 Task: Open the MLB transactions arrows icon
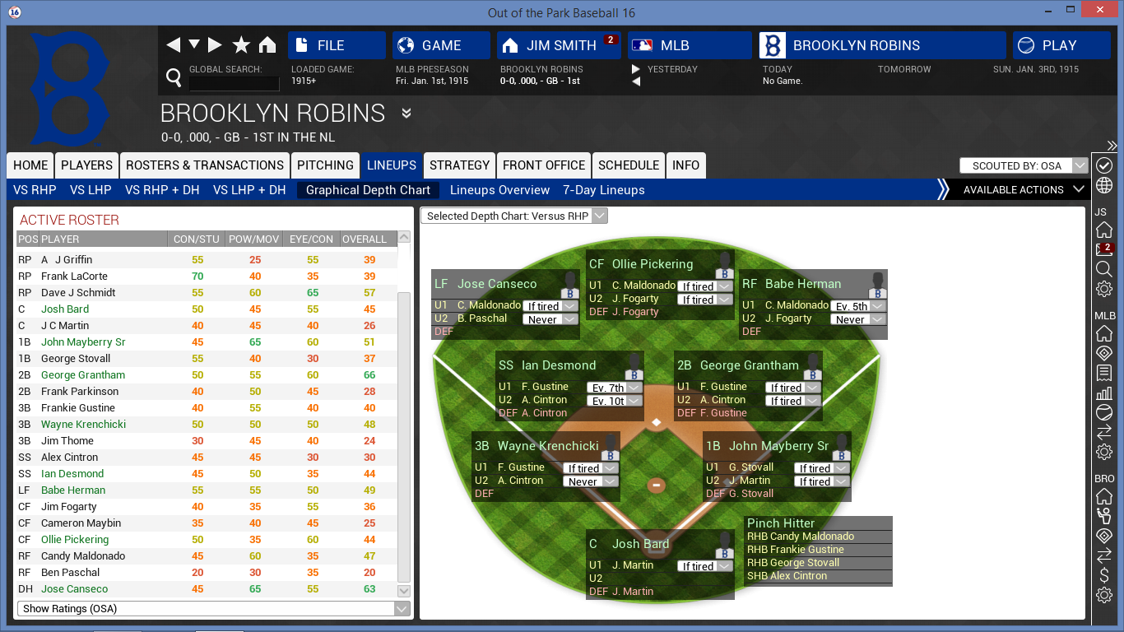[1104, 432]
